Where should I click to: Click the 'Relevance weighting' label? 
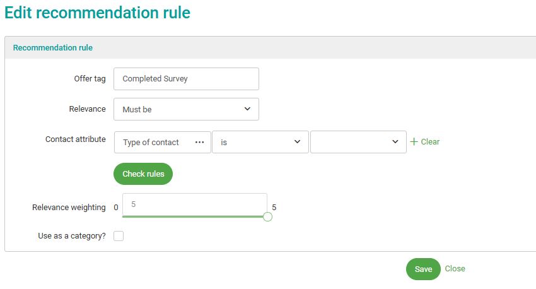pos(69,207)
